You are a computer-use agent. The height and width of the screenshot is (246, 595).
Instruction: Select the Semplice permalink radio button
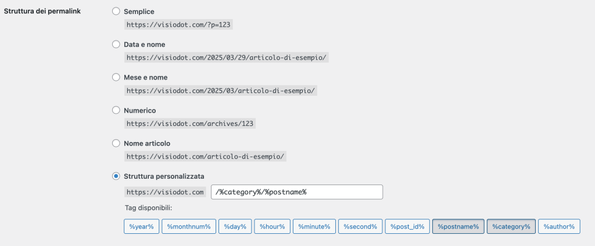pos(116,12)
